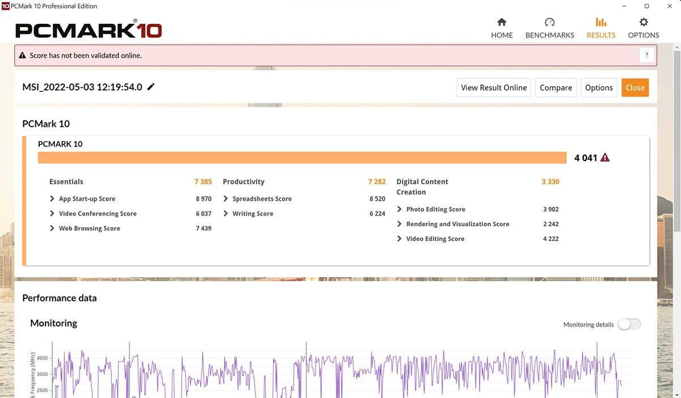Expand Rendering and Visualization Score
The image size is (681, 398).
(x=400, y=224)
